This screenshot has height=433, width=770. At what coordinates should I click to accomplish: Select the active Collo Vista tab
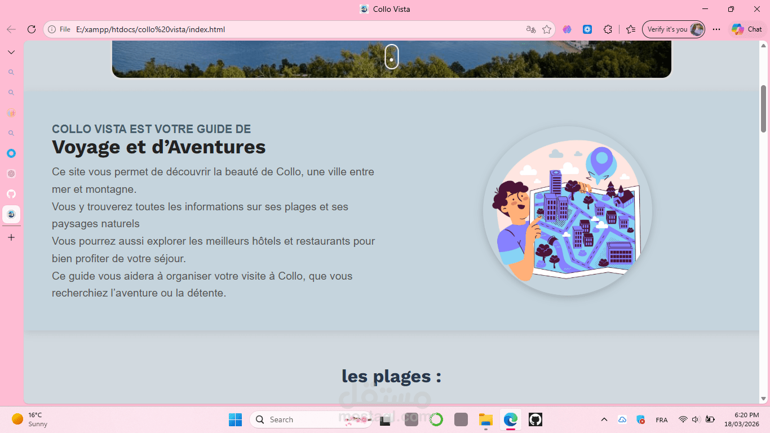click(x=11, y=214)
